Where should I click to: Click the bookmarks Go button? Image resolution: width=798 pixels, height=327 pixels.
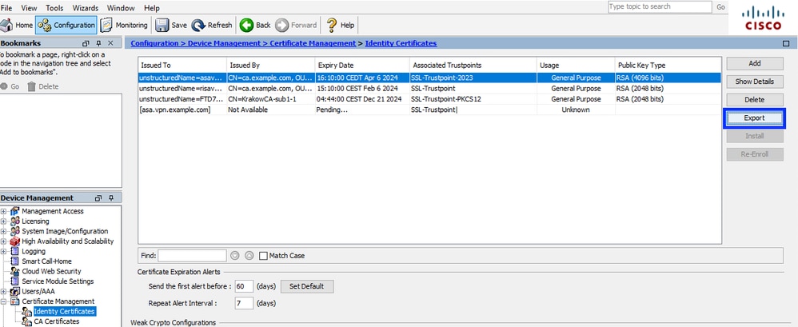coord(10,86)
